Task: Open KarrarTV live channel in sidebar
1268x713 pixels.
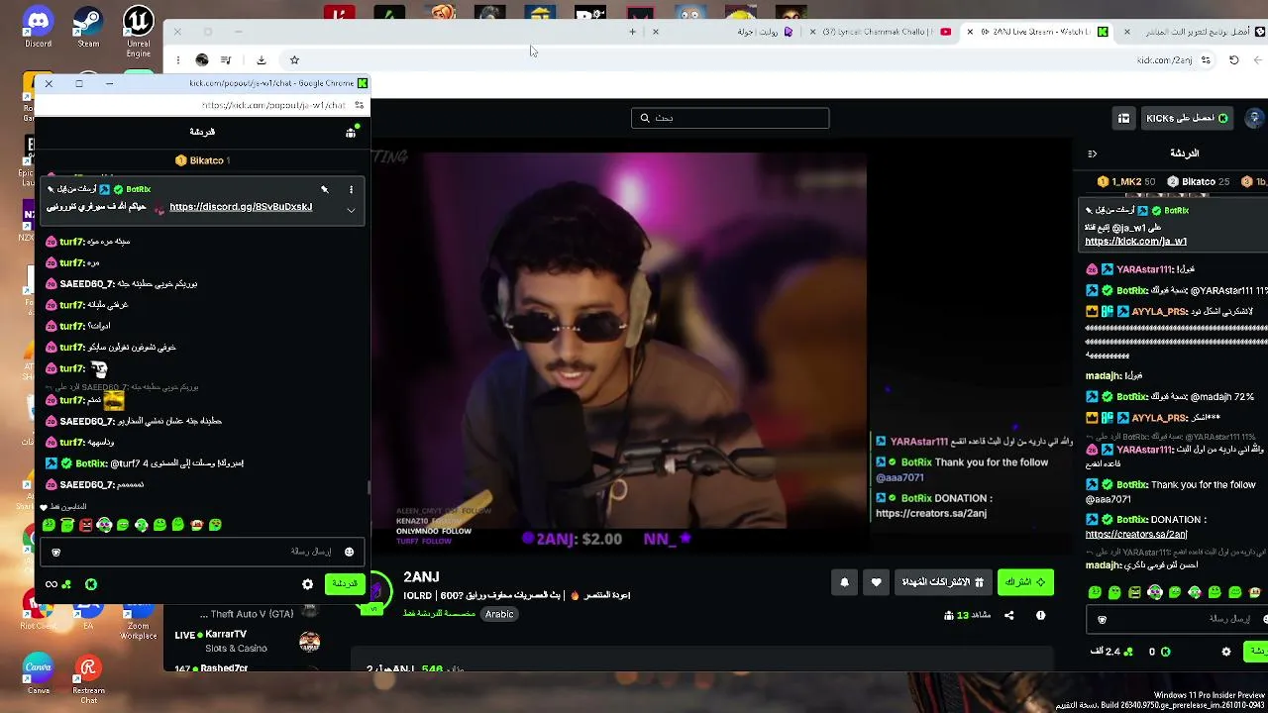Action: point(248,641)
